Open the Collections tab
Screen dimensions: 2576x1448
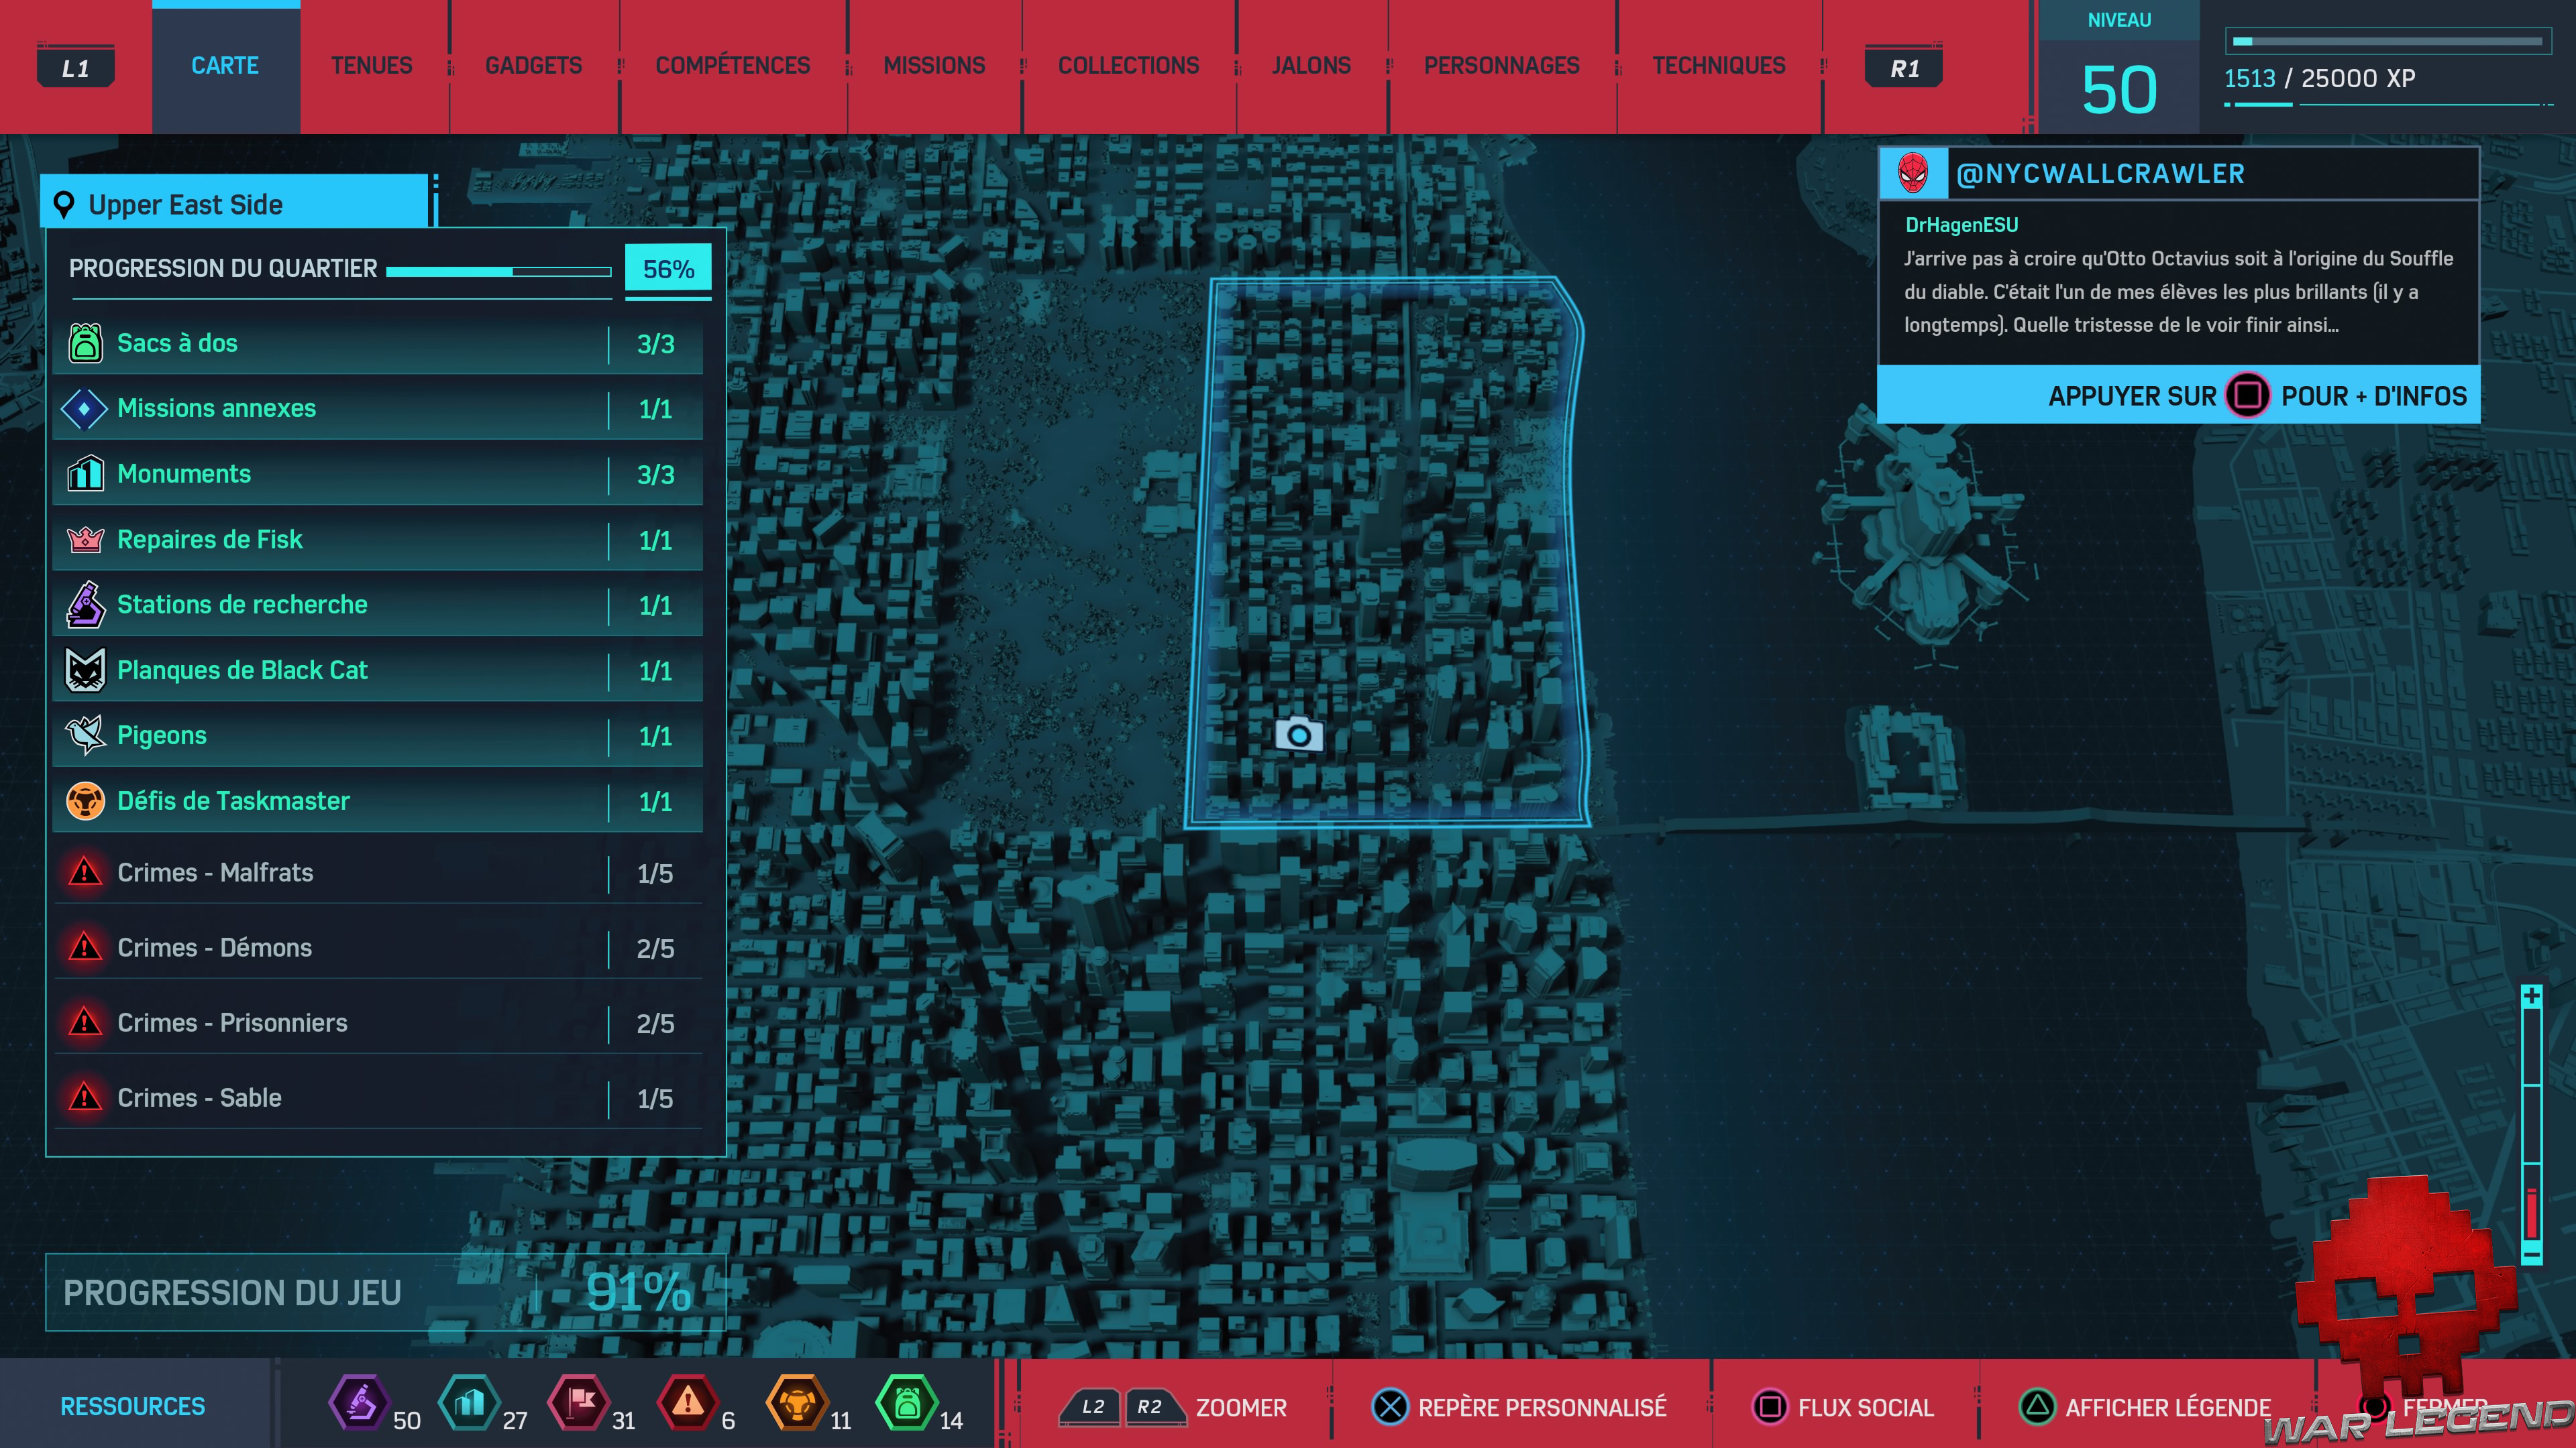1128,66
